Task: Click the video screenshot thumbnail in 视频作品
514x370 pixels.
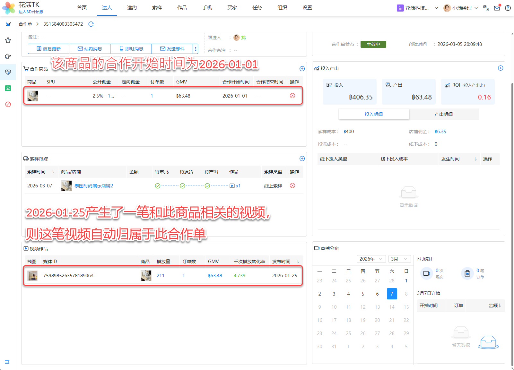Action: click(32, 276)
